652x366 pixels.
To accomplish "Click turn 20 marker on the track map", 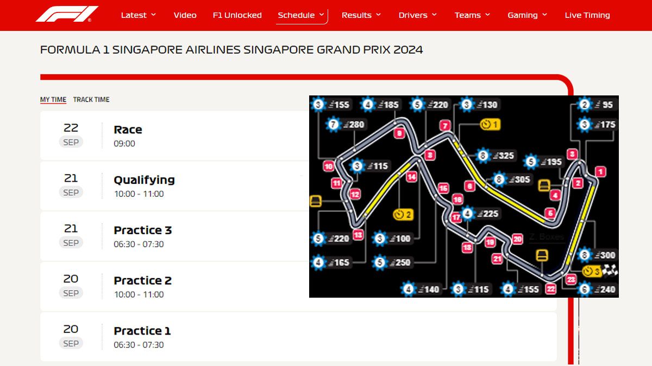I will pyautogui.click(x=517, y=239).
